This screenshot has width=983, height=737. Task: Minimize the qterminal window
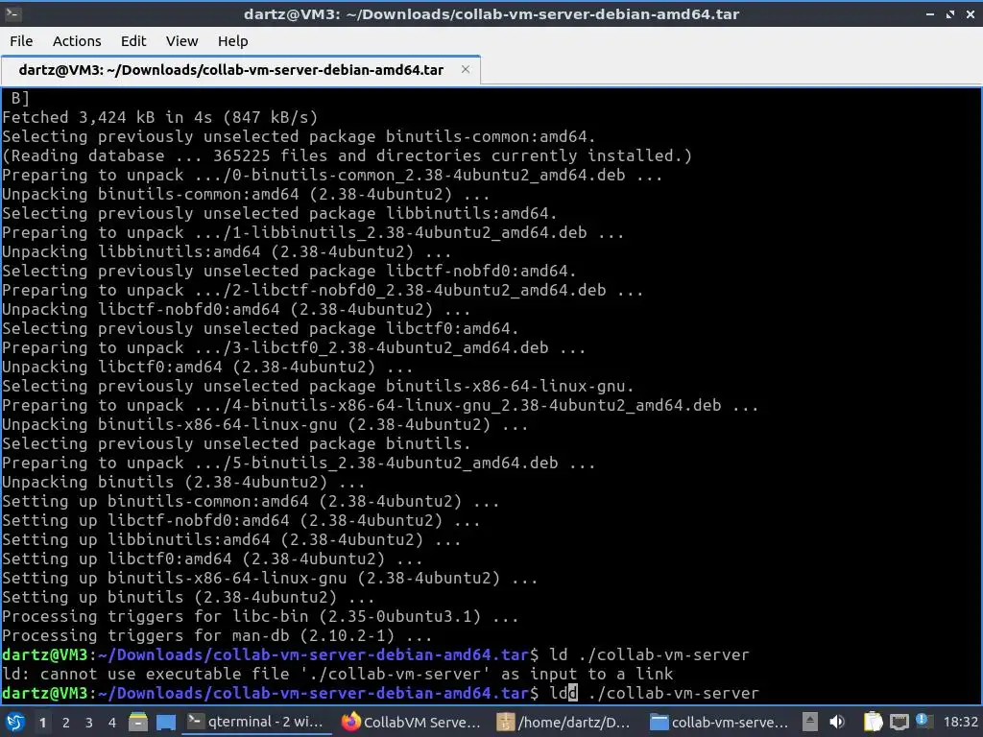930,13
